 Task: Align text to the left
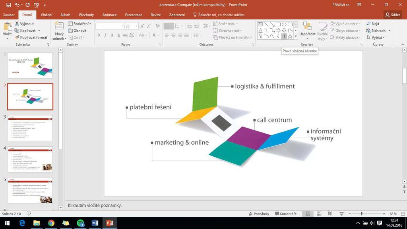[x=167, y=35]
